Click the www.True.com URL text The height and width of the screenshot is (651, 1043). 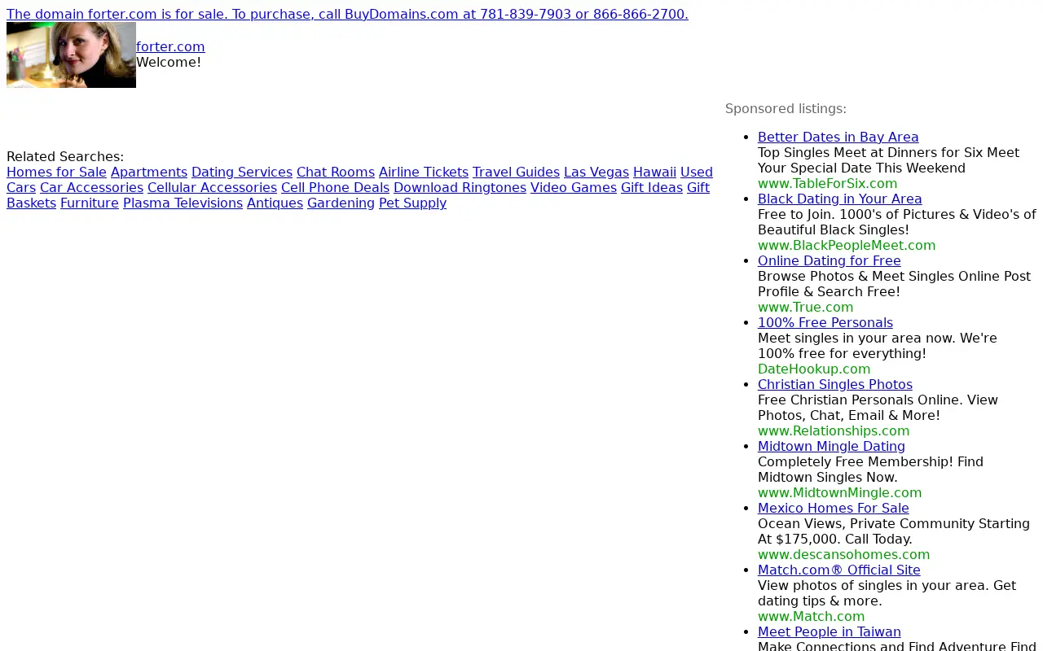tap(806, 307)
